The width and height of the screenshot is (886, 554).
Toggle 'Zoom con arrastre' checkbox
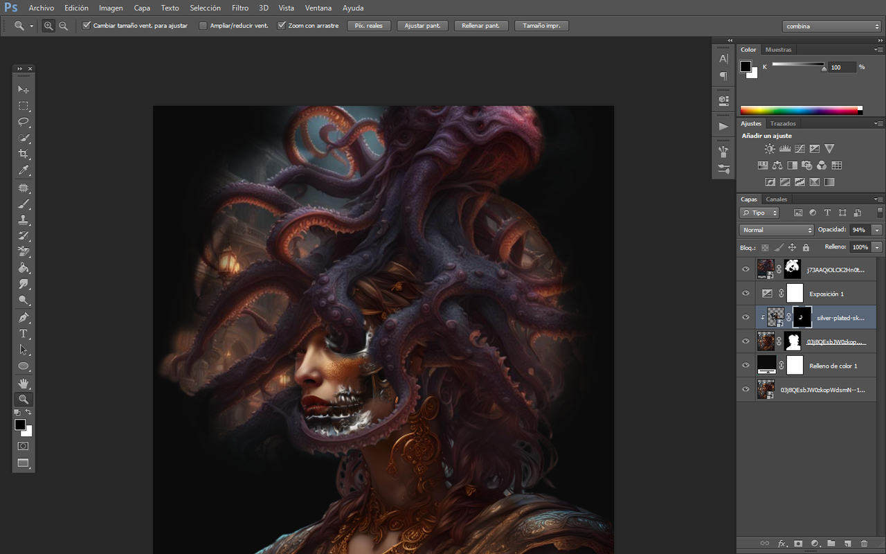(282, 26)
